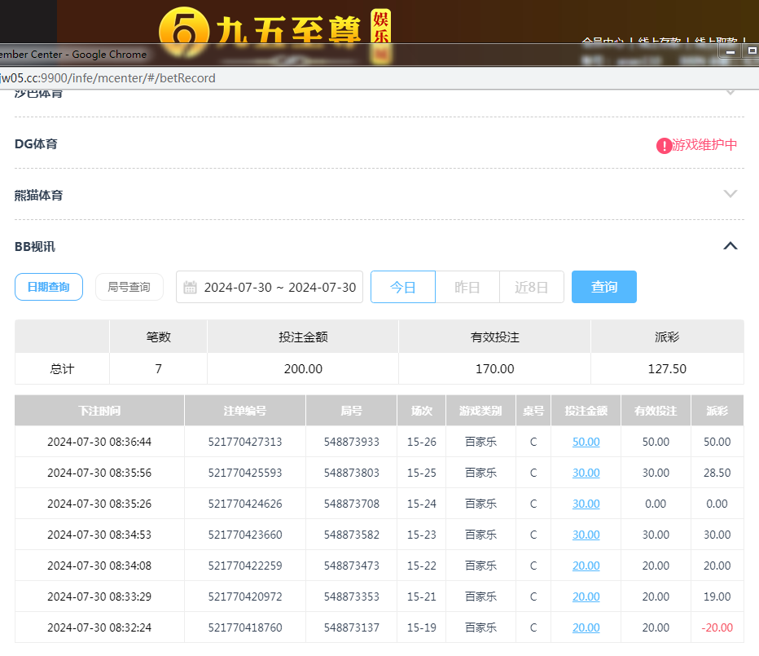Select the 近8日 date tab
759x656 pixels.
[x=531, y=287]
